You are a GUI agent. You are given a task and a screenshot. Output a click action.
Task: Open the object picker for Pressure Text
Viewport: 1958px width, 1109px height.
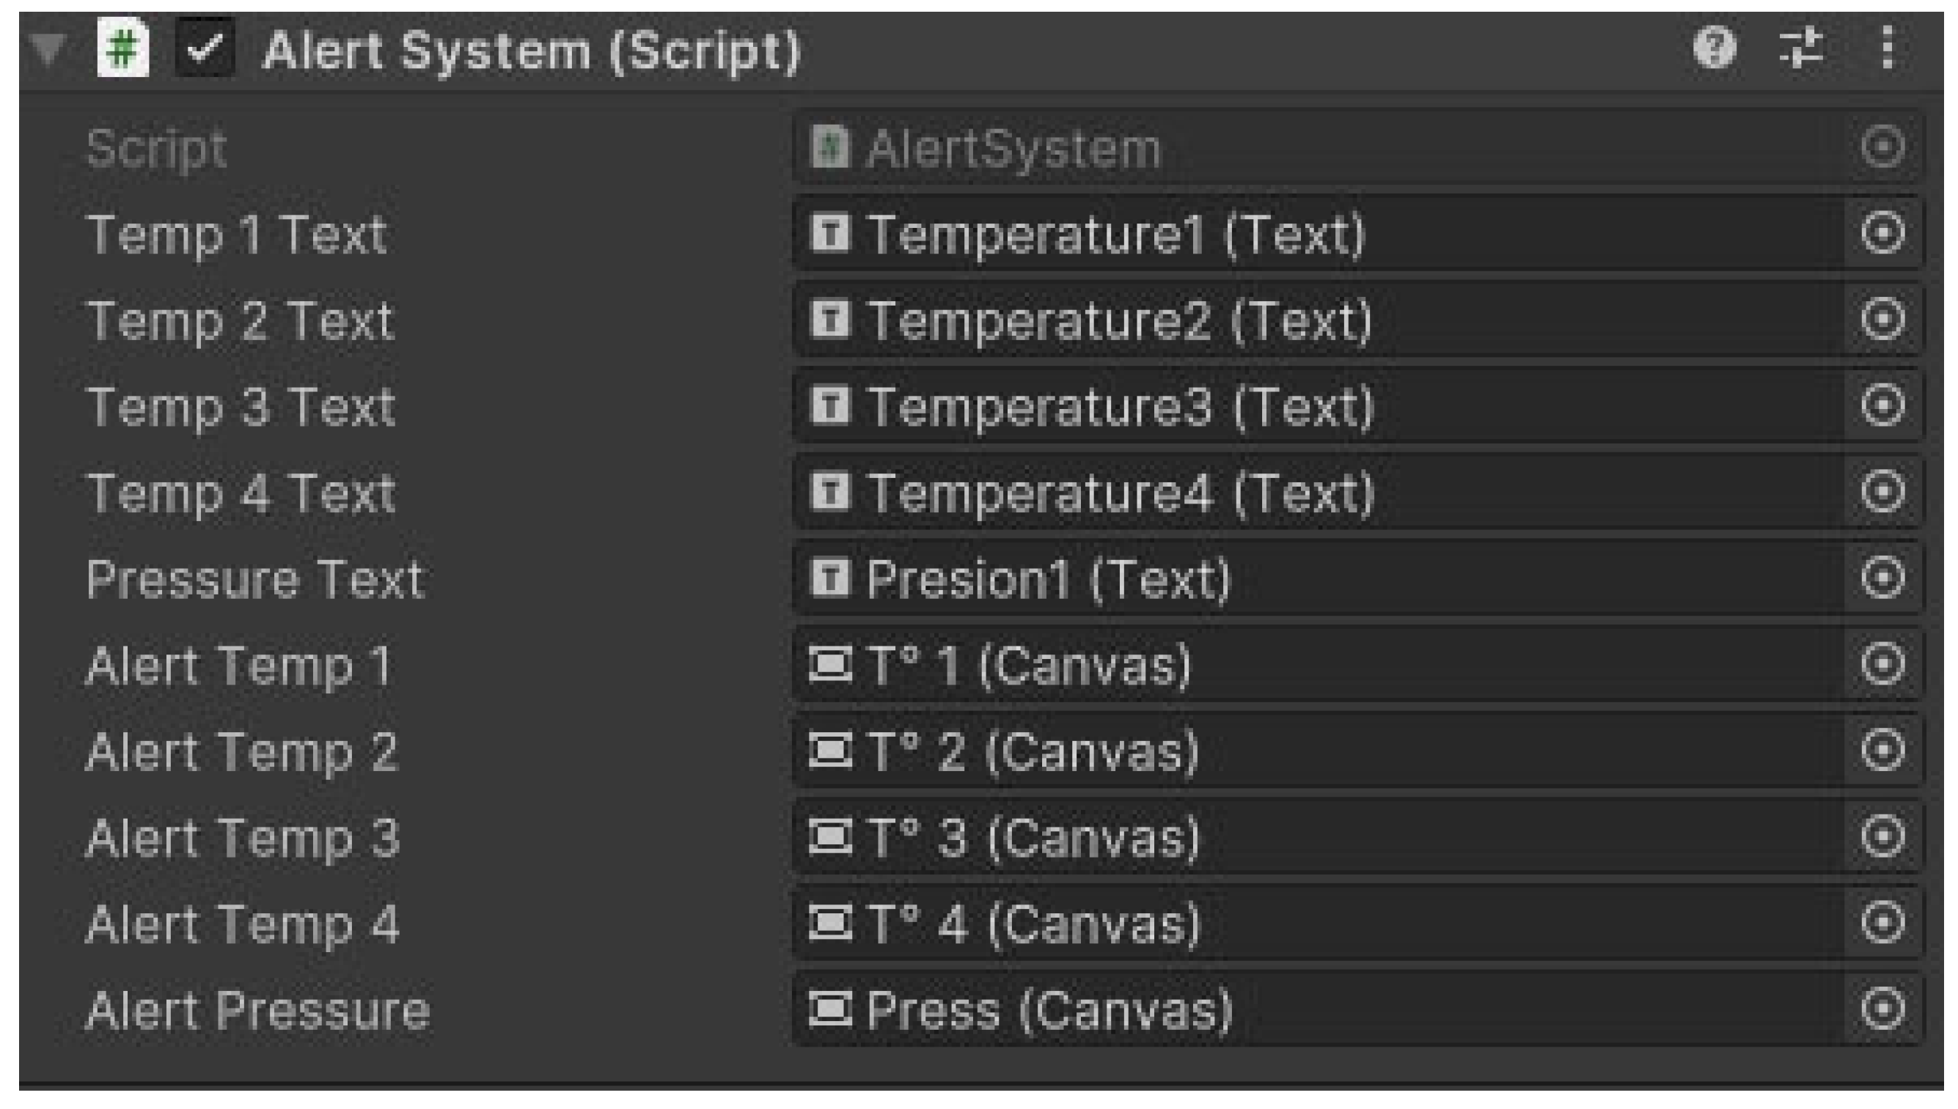tap(1882, 578)
